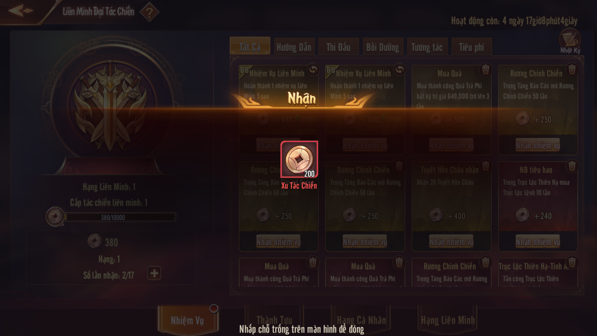This screenshot has width=597, height=336.
Task: Click the Xu Tác Chiến reward coin
Action: [299, 159]
